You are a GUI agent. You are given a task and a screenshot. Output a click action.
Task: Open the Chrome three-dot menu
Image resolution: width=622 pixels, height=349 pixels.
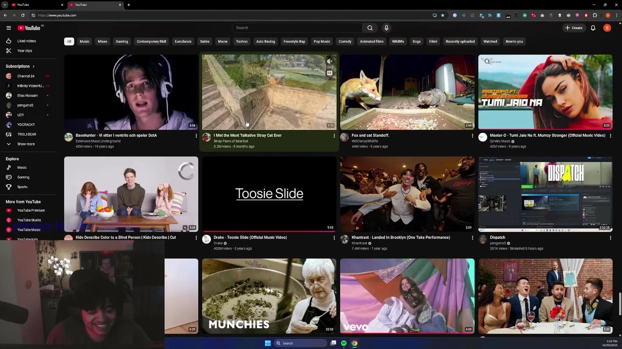point(617,15)
